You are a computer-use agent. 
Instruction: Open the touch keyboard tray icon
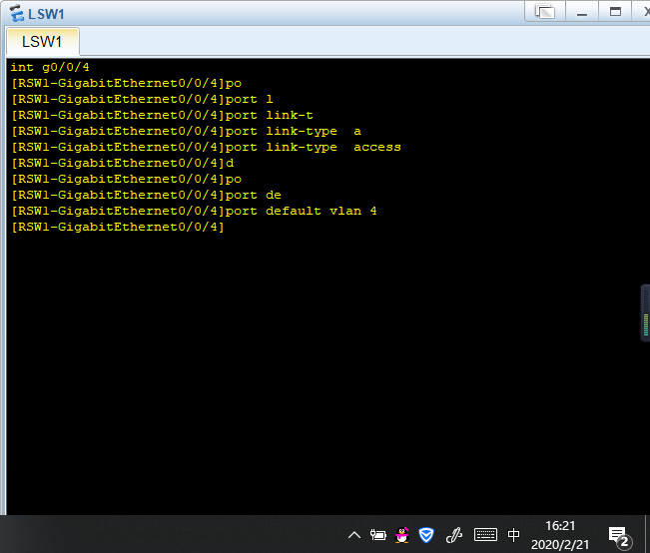point(485,535)
